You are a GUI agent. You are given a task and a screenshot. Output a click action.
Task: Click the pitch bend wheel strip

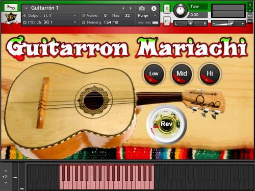click(15, 177)
